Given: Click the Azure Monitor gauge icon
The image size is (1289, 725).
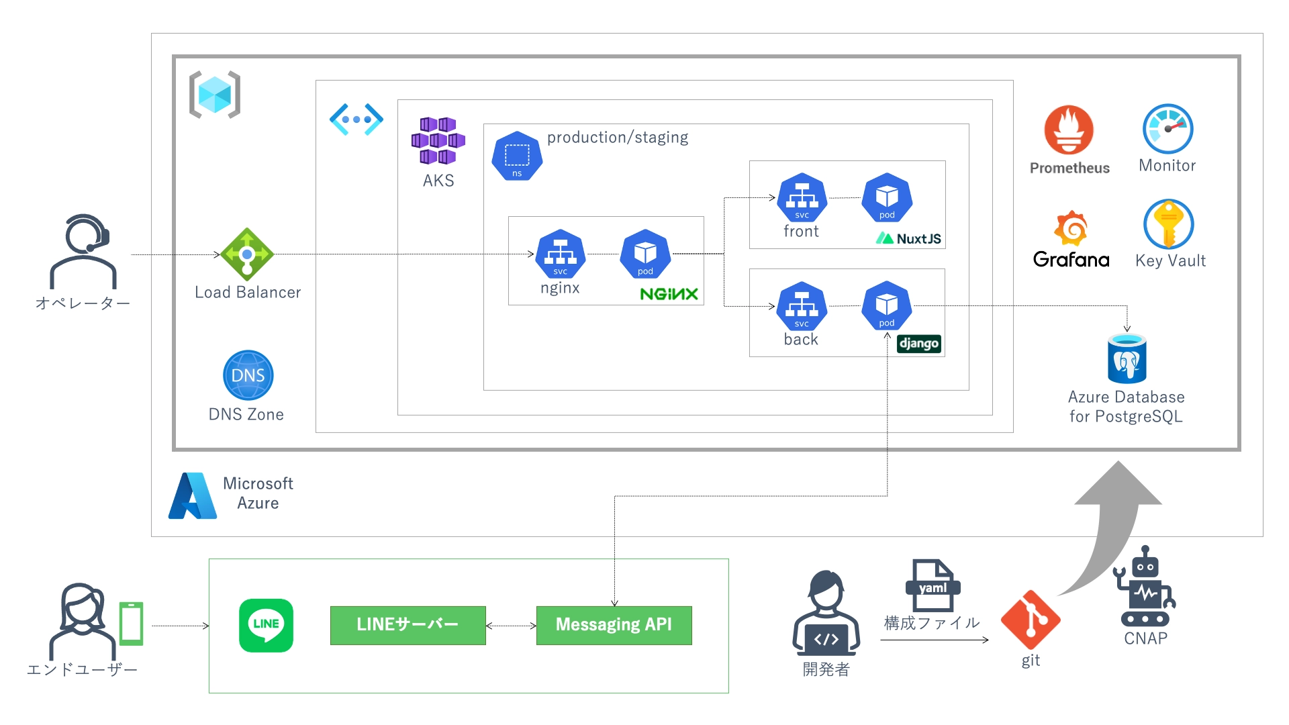Looking at the screenshot, I should tap(1167, 129).
